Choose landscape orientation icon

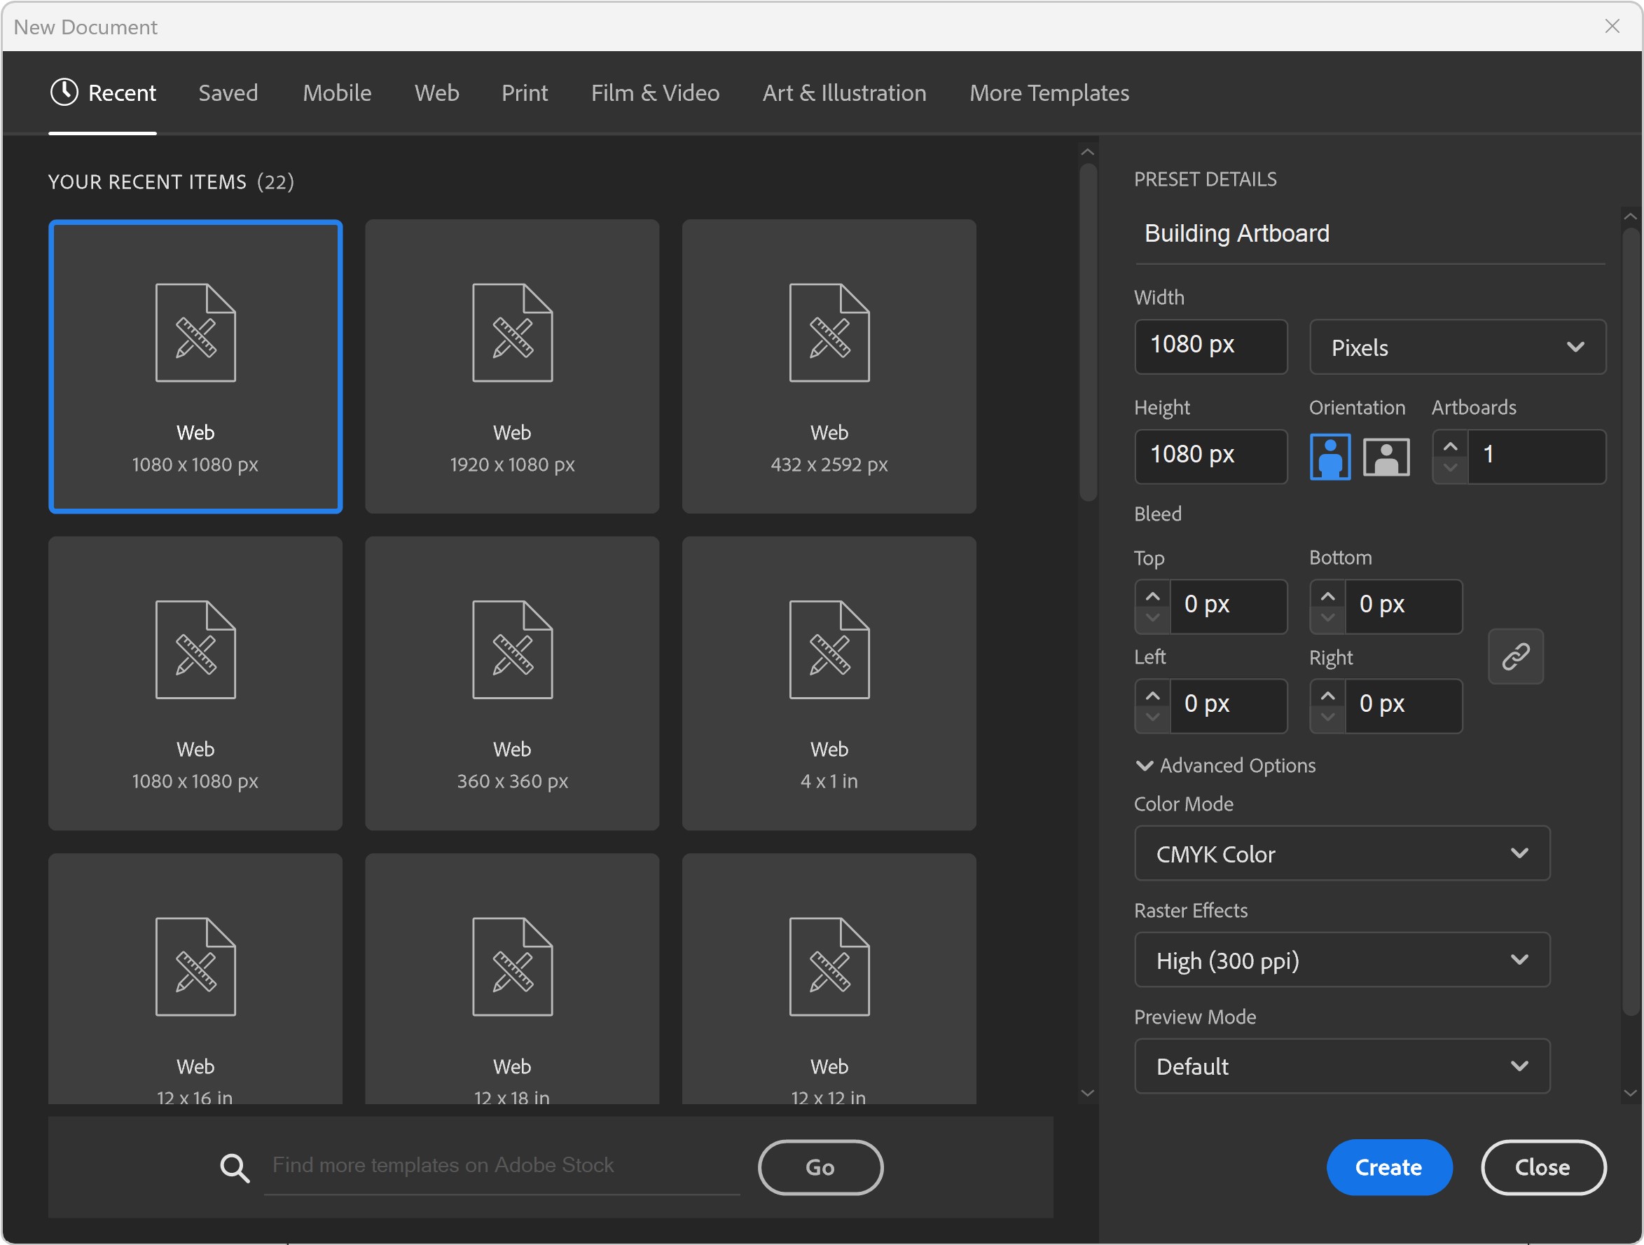point(1386,457)
